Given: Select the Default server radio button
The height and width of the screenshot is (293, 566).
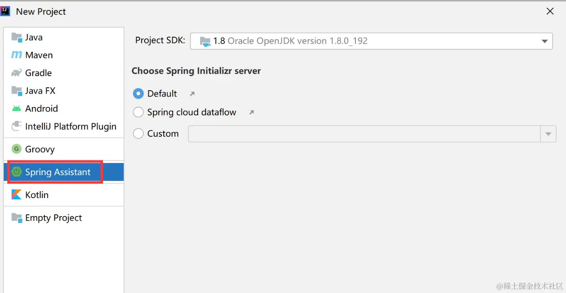Looking at the screenshot, I should pos(138,94).
